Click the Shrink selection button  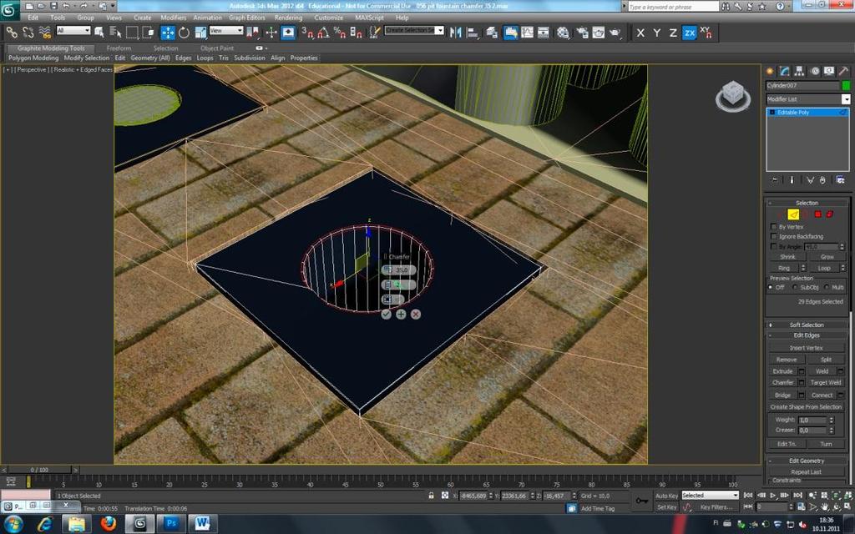coord(787,257)
